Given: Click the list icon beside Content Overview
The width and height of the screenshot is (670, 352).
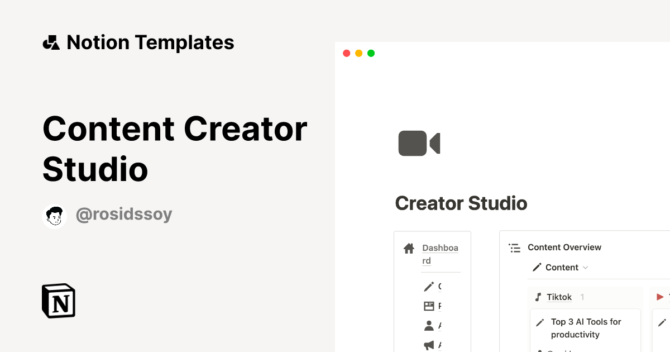Looking at the screenshot, I should click(514, 247).
